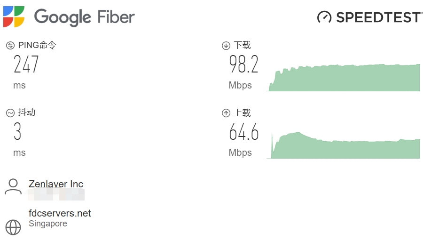The height and width of the screenshot is (241, 423).
Task: Select the Zenlayer Inc provider name
Action: 56,184
